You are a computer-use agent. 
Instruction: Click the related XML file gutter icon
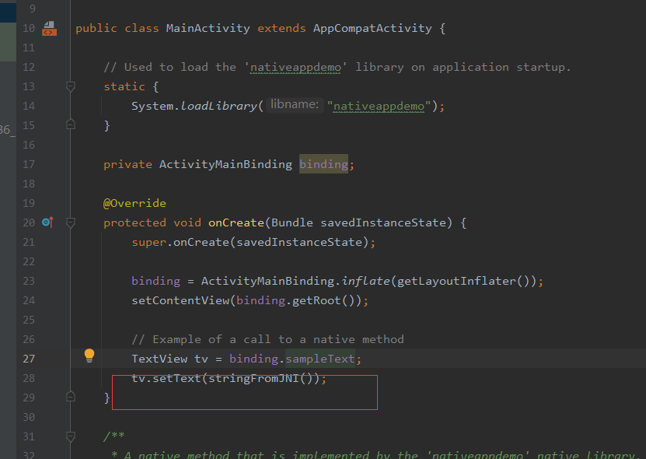[49, 29]
